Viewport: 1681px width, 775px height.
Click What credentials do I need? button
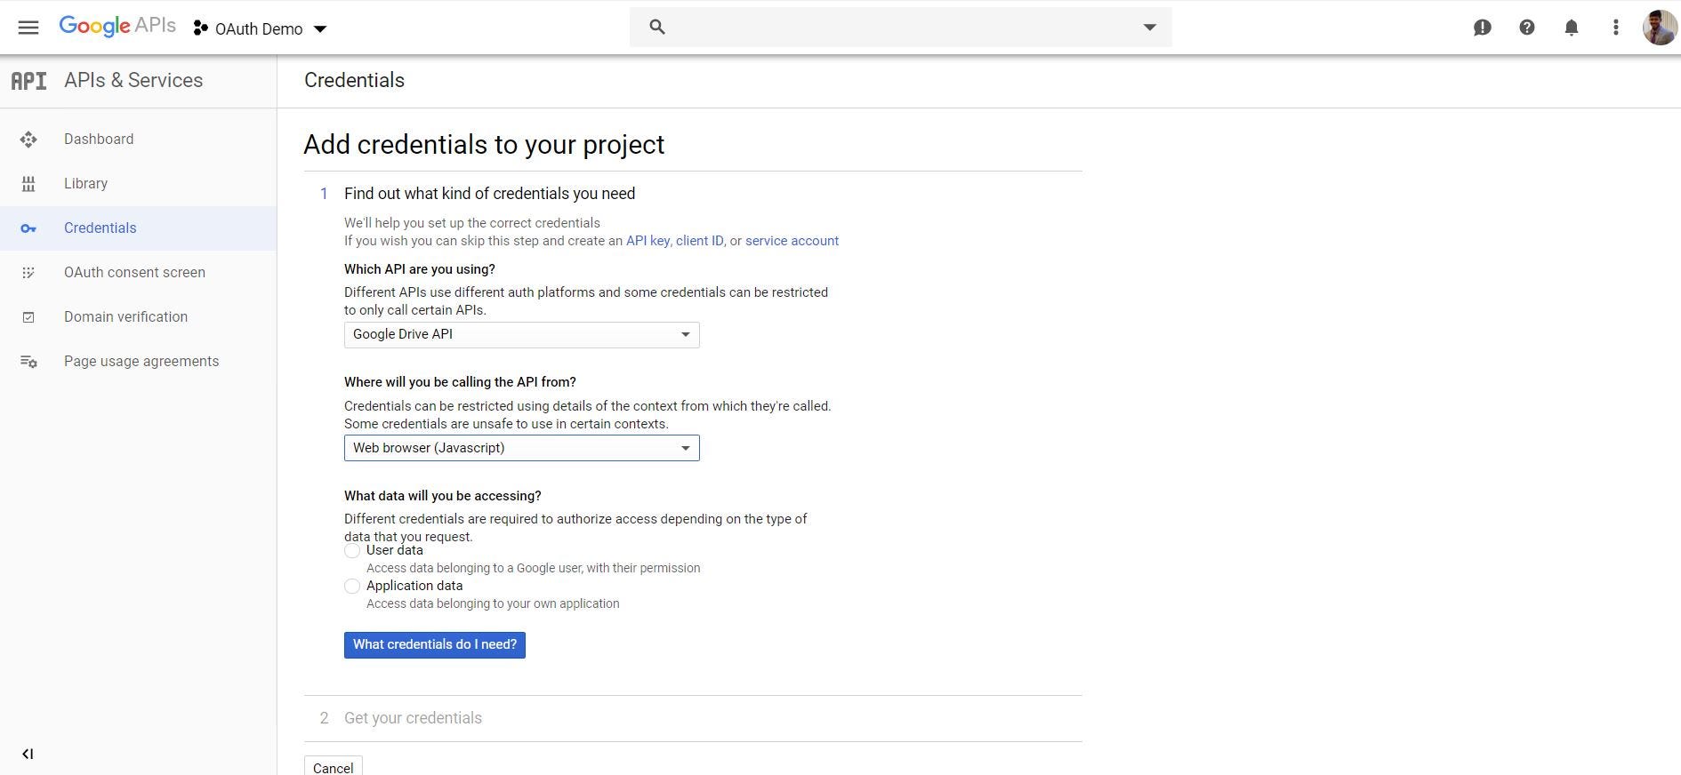pos(435,645)
